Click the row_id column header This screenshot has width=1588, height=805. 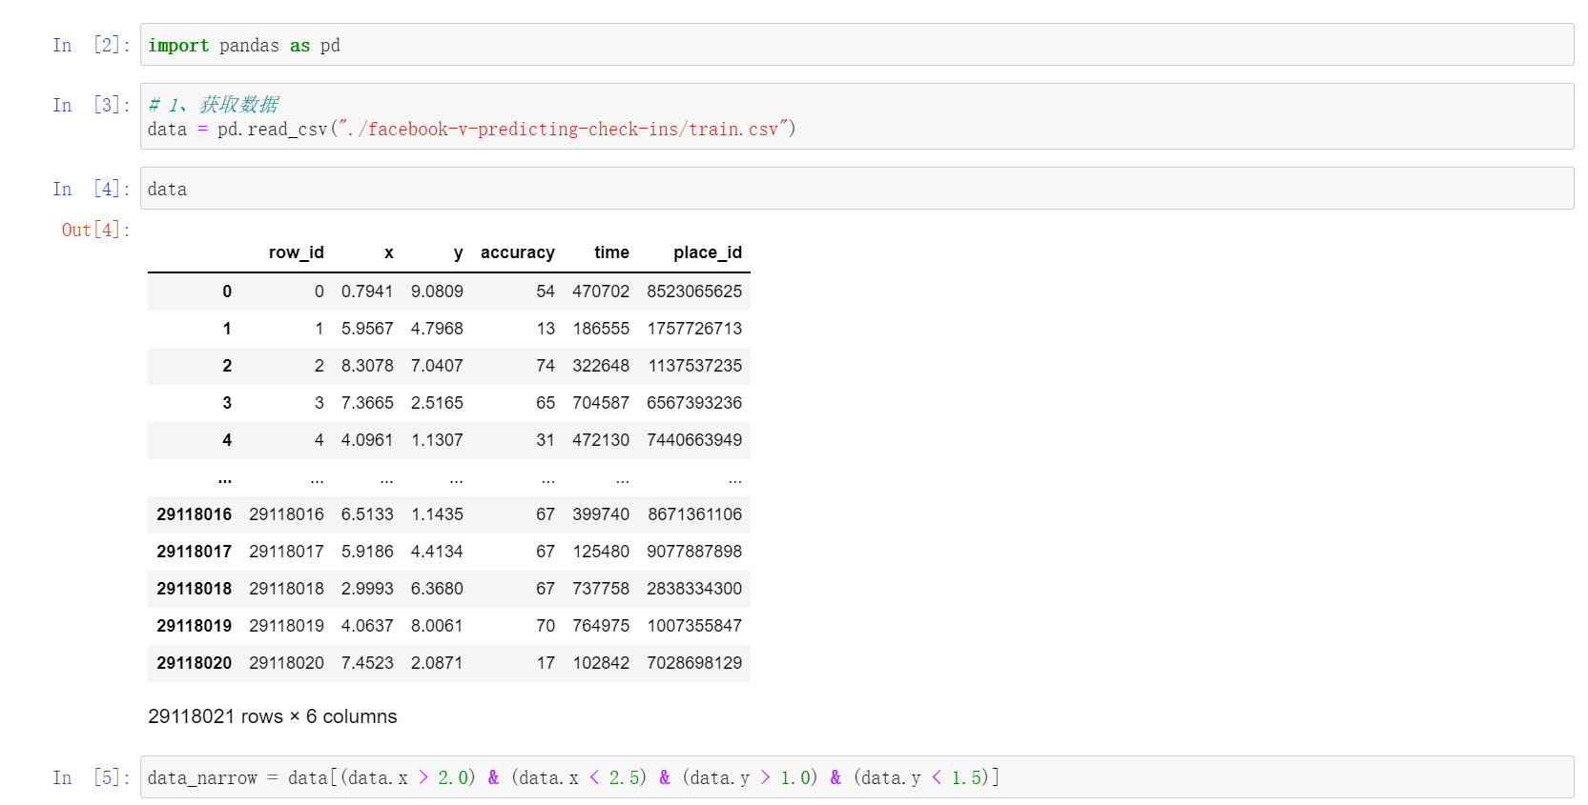coord(296,252)
